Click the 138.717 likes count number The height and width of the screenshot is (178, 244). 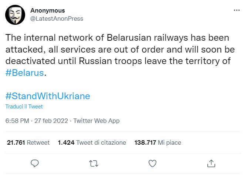pyautogui.click(x=145, y=142)
